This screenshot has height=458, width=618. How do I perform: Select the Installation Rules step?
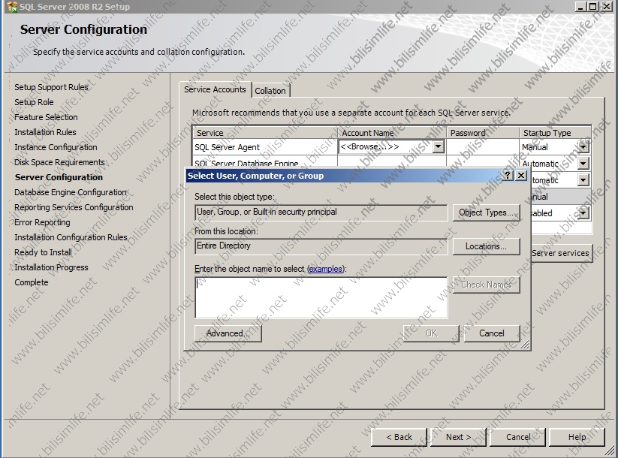tap(45, 132)
